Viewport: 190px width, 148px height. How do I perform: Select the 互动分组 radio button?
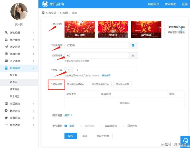coord(124,126)
